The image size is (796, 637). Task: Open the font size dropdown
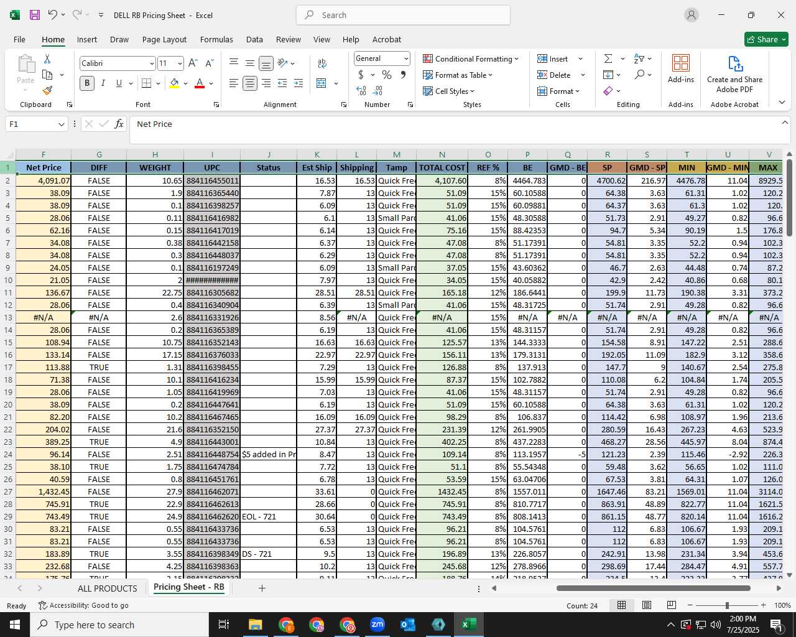[180, 63]
